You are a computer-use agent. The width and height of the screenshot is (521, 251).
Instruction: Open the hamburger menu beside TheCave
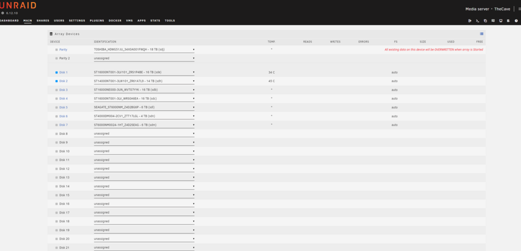pyautogui.click(x=519, y=9)
